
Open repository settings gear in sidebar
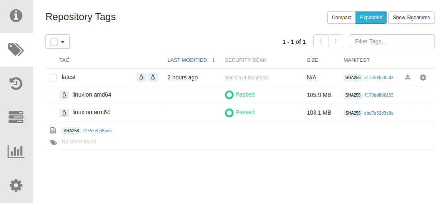pos(16,185)
